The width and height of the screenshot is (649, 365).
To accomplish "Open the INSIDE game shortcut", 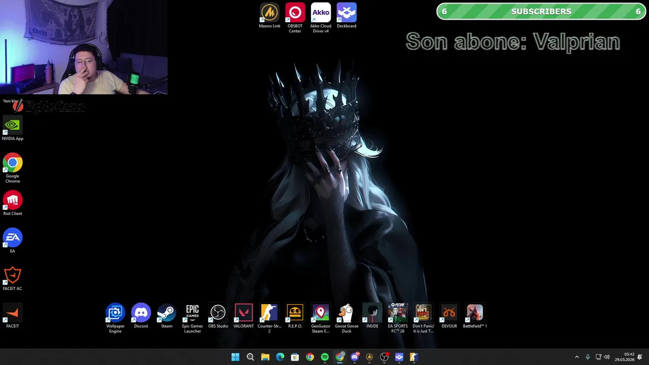I will [x=372, y=316].
